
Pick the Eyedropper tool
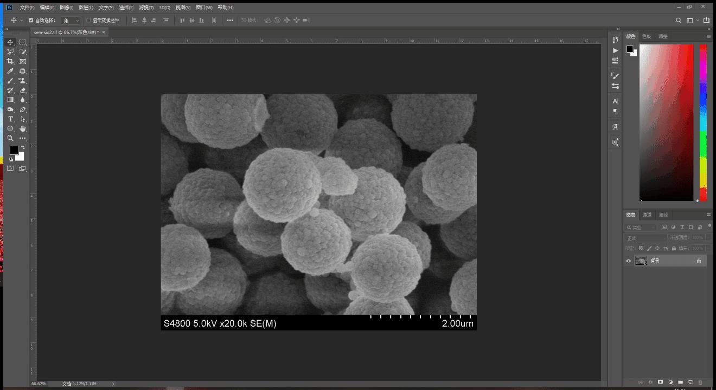[x=11, y=70]
